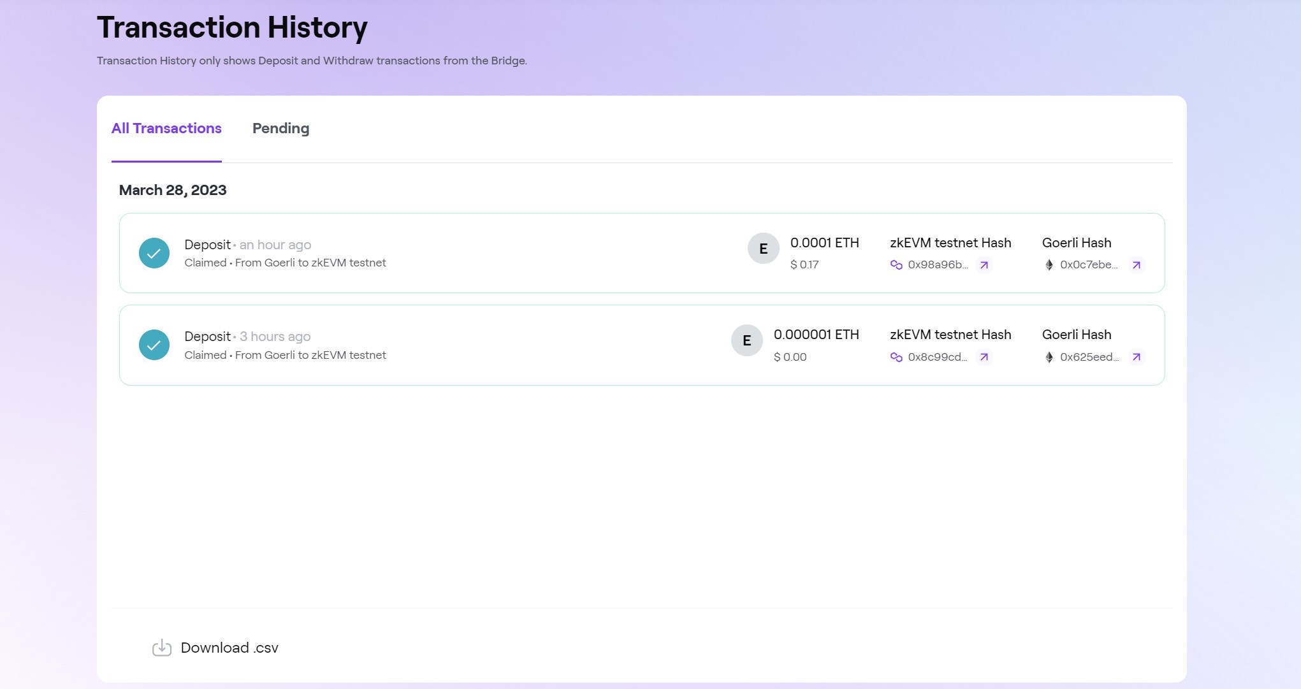Click the Deposit label of the 3-hours-ago transaction
This screenshot has width=1301, height=689.
(207, 337)
